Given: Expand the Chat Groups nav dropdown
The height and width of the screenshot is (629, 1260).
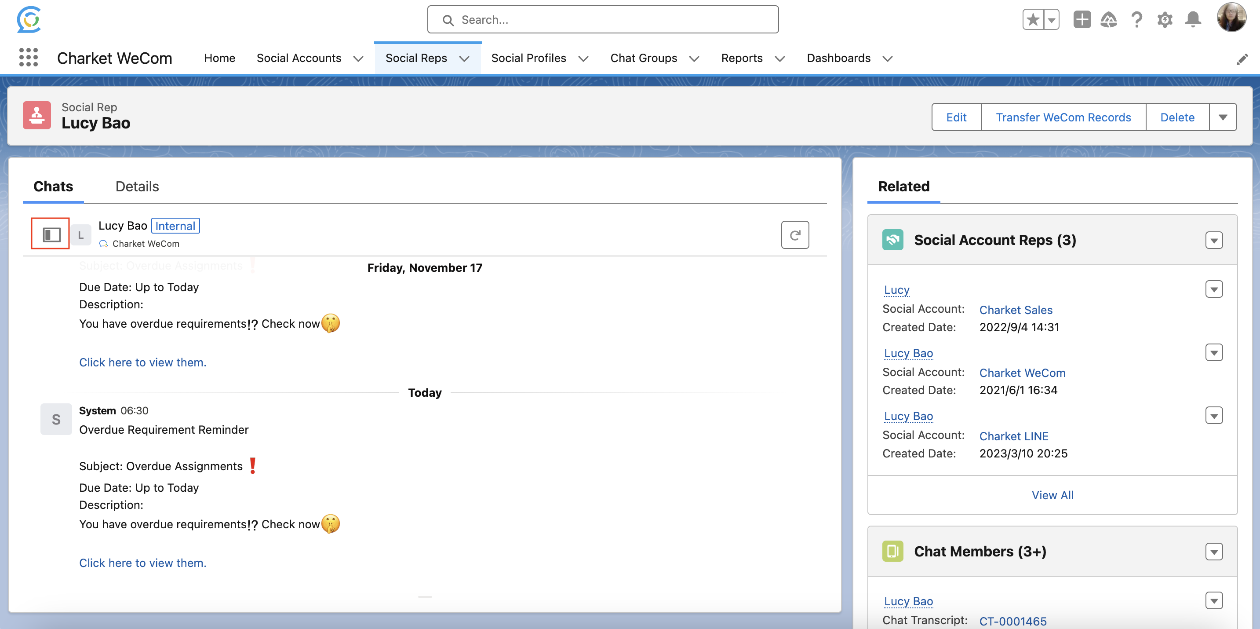Looking at the screenshot, I should [x=694, y=59].
